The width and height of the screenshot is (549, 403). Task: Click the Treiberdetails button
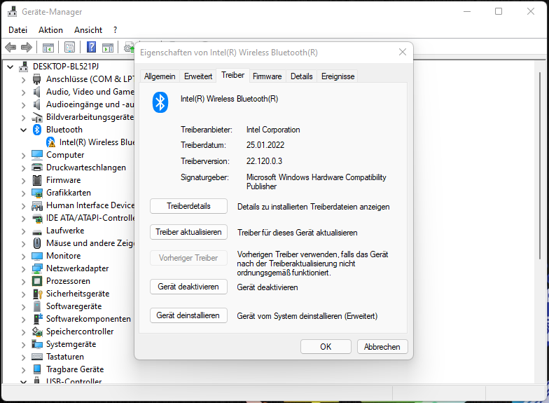(188, 206)
